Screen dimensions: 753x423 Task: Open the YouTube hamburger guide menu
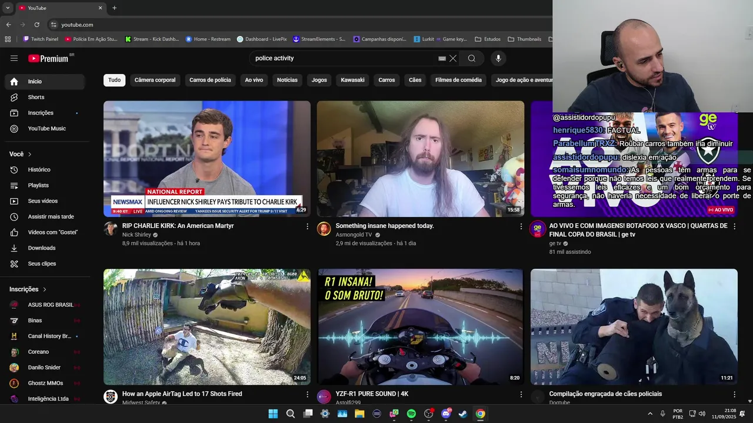click(x=14, y=58)
